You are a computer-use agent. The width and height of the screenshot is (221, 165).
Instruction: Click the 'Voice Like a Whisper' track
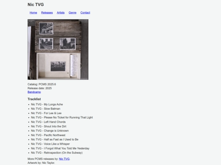coord(50,144)
